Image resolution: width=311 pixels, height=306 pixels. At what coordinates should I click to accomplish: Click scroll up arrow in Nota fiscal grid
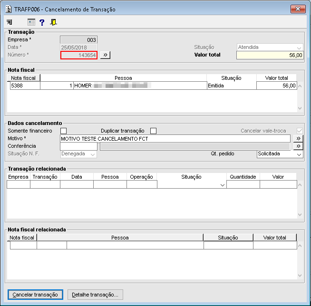(300, 86)
